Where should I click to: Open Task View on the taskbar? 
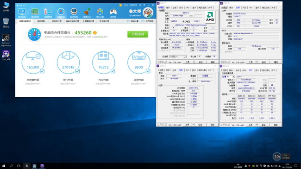19,166
